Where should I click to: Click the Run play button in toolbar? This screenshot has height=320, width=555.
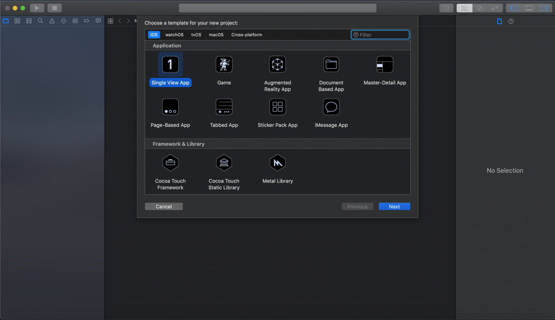[37, 8]
